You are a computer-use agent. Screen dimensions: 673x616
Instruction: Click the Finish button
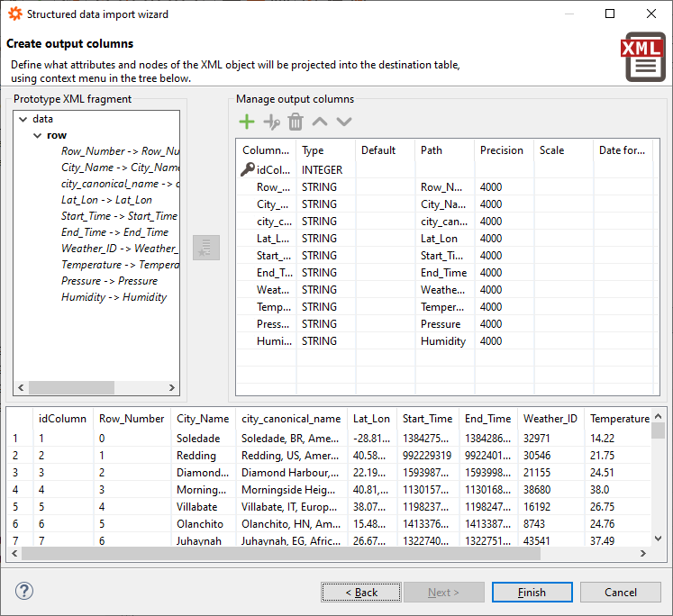(532, 592)
